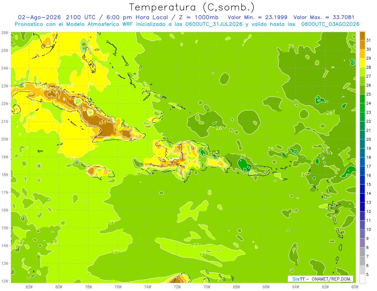Click the yellow legend swatch between 28 and 29
Image resolution: width=377 pixels, height=291 pixels.
pos(362,63)
